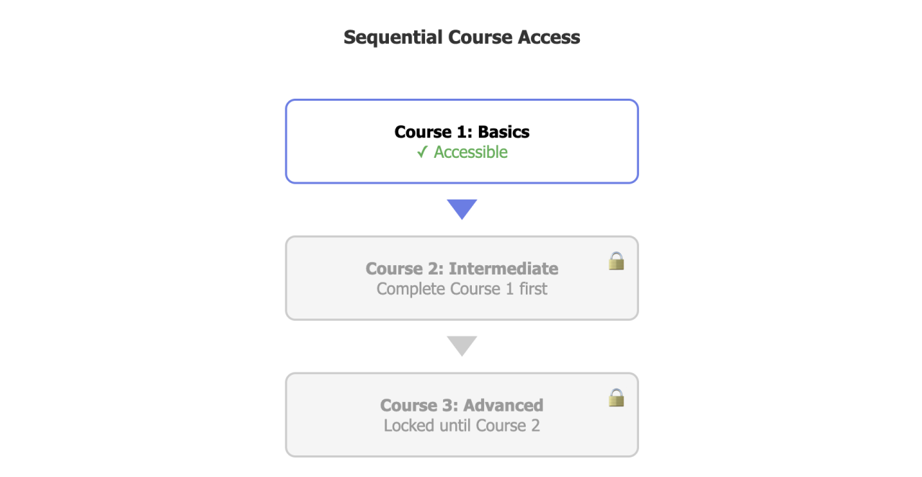Expand the Course 1: Basics card
The width and height of the screenshot is (922, 477).
click(x=462, y=141)
